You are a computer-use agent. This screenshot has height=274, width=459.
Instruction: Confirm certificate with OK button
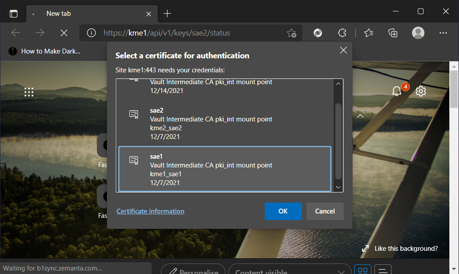click(x=283, y=211)
